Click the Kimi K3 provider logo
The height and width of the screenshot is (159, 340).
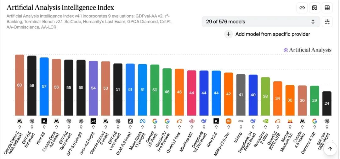[44, 121]
